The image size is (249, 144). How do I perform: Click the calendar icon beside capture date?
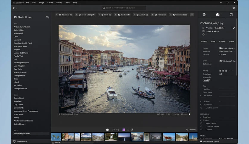pos(203,28)
